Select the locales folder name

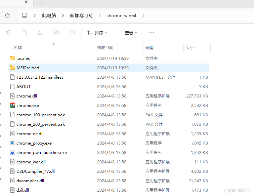(x=23, y=58)
